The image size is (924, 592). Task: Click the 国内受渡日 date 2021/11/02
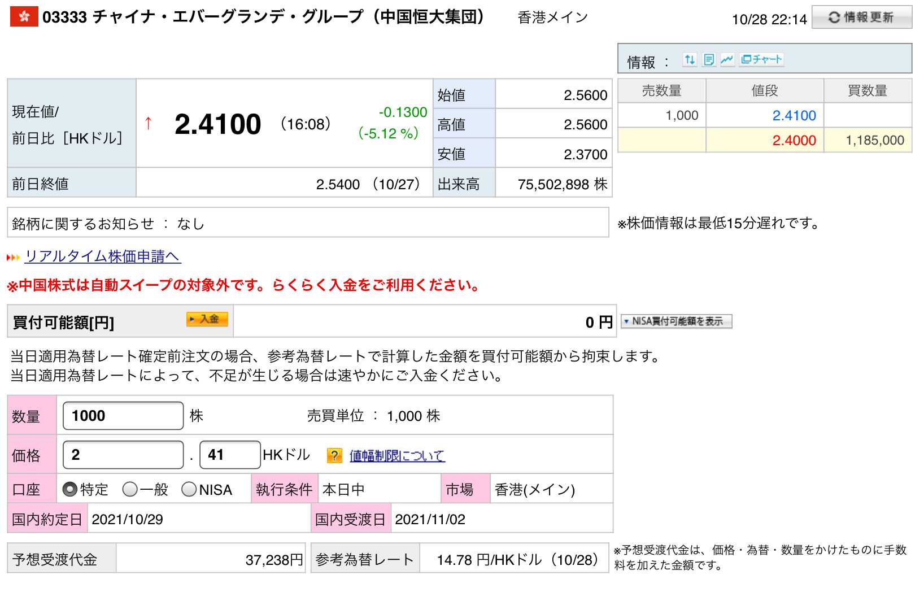(430, 520)
